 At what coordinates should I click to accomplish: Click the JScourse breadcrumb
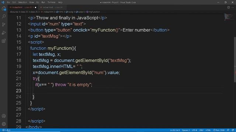tap(14, 12)
